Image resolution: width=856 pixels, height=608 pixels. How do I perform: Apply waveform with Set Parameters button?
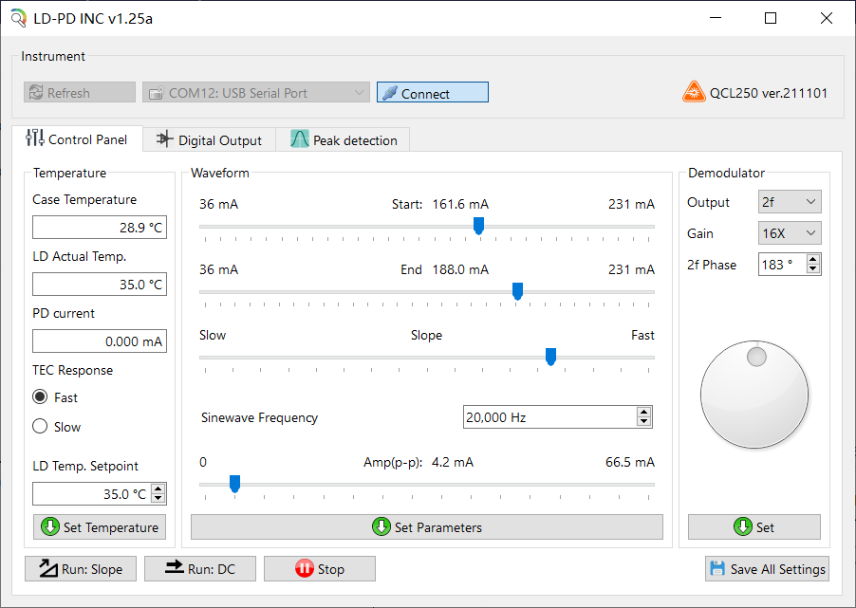[426, 527]
